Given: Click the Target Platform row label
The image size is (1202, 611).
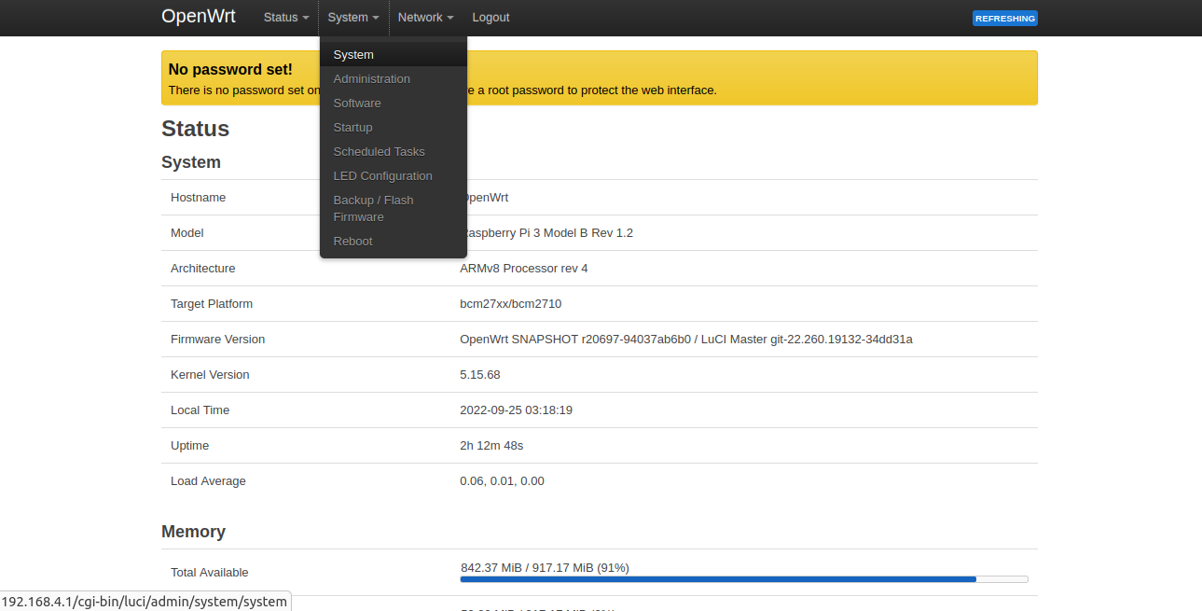Looking at the screenshot, I should [212, 304].
